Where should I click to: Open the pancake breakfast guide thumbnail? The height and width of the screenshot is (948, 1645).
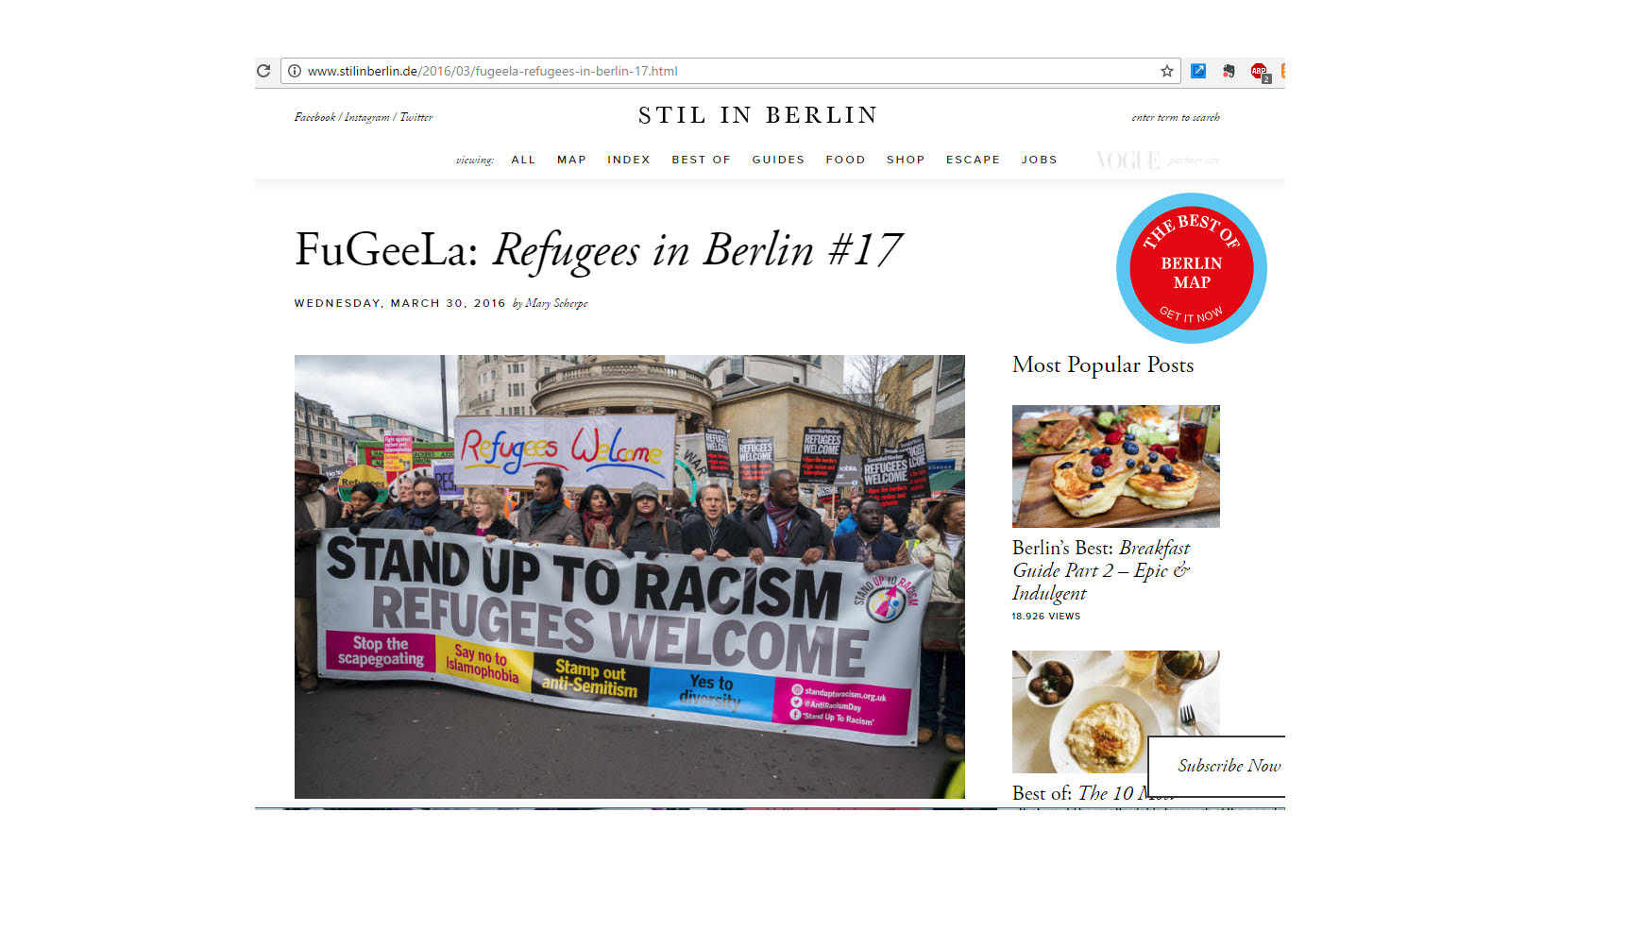click(1115, 466)
